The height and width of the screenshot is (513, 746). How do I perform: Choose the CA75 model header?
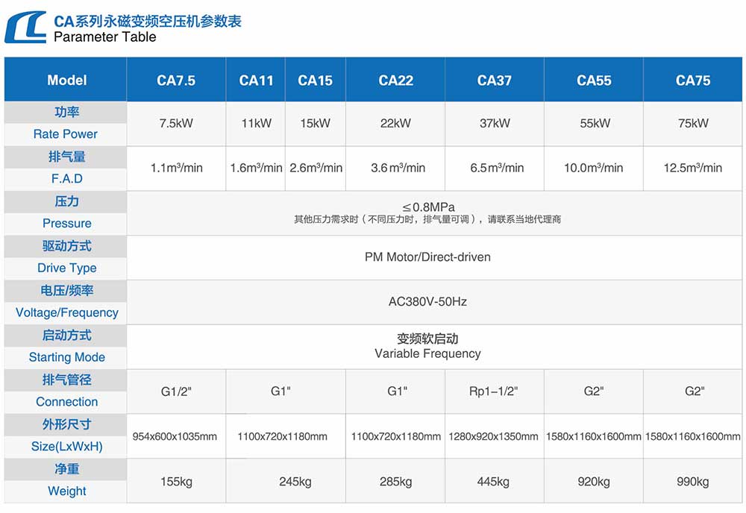tap(692, 81)
